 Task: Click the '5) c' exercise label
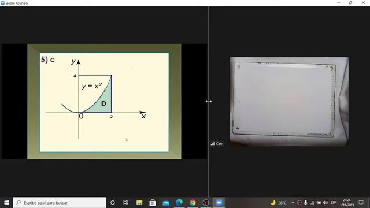click(47, 60)
